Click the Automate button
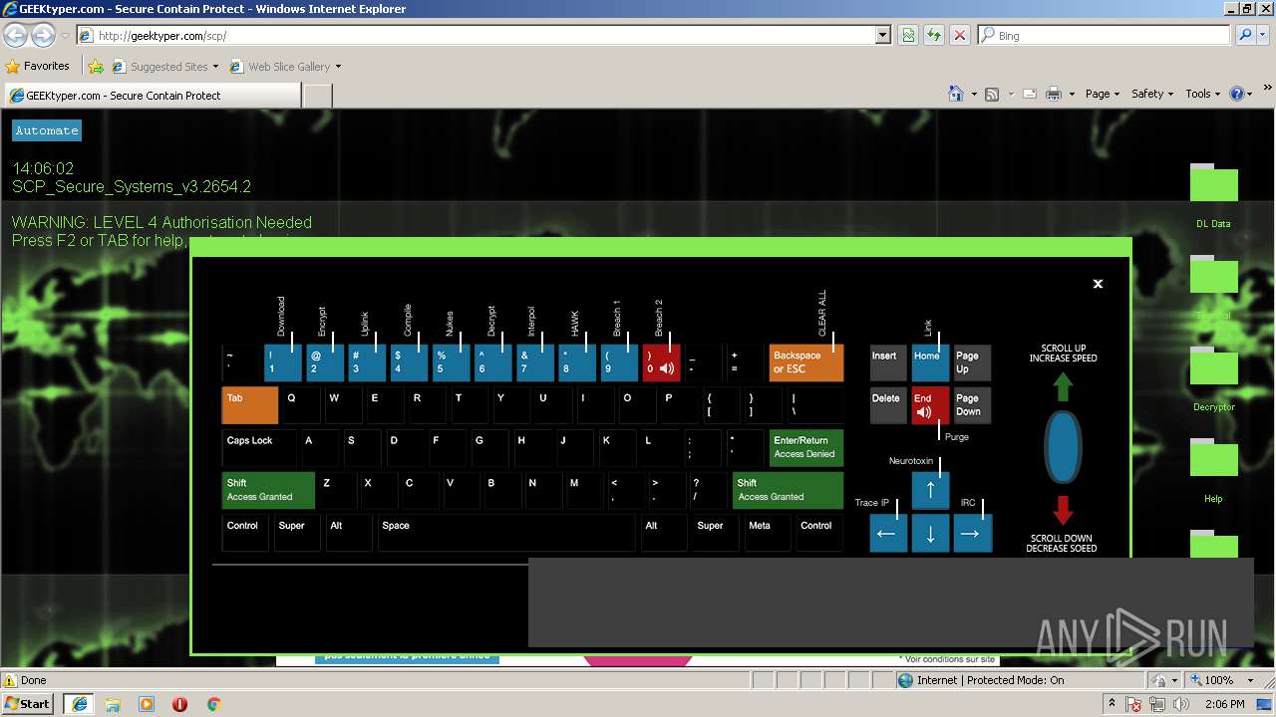Screen dimensions: 1276x717 click(46, 130)
